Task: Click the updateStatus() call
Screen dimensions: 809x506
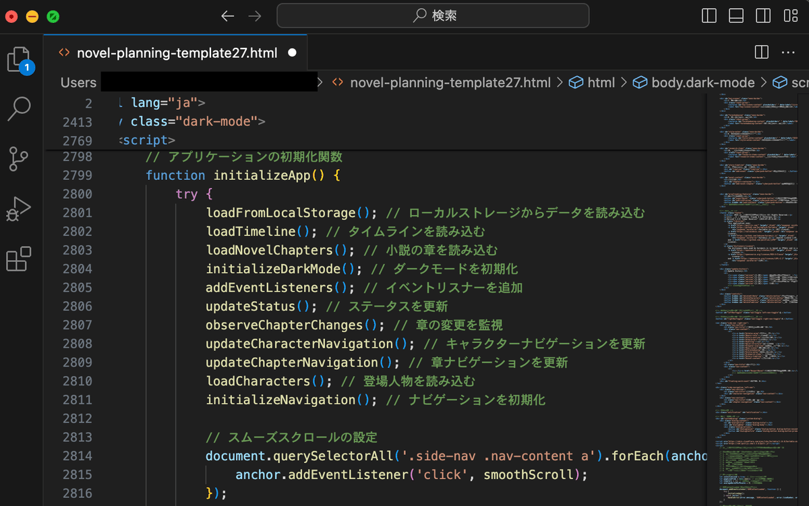Action: (x=262, y=307)
